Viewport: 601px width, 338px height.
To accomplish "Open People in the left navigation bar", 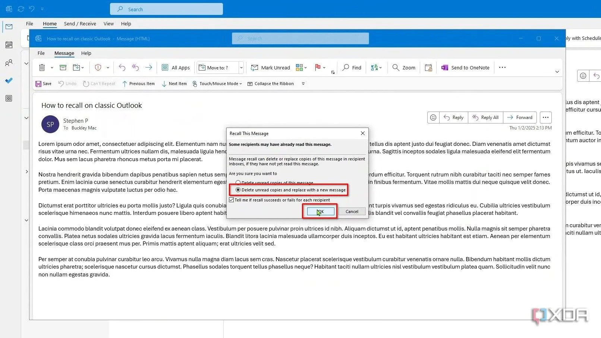I will pos(9,63).
